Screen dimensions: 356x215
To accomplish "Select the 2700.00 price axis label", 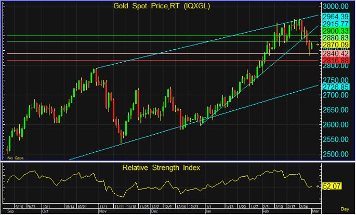I will [x=336, y=95].
